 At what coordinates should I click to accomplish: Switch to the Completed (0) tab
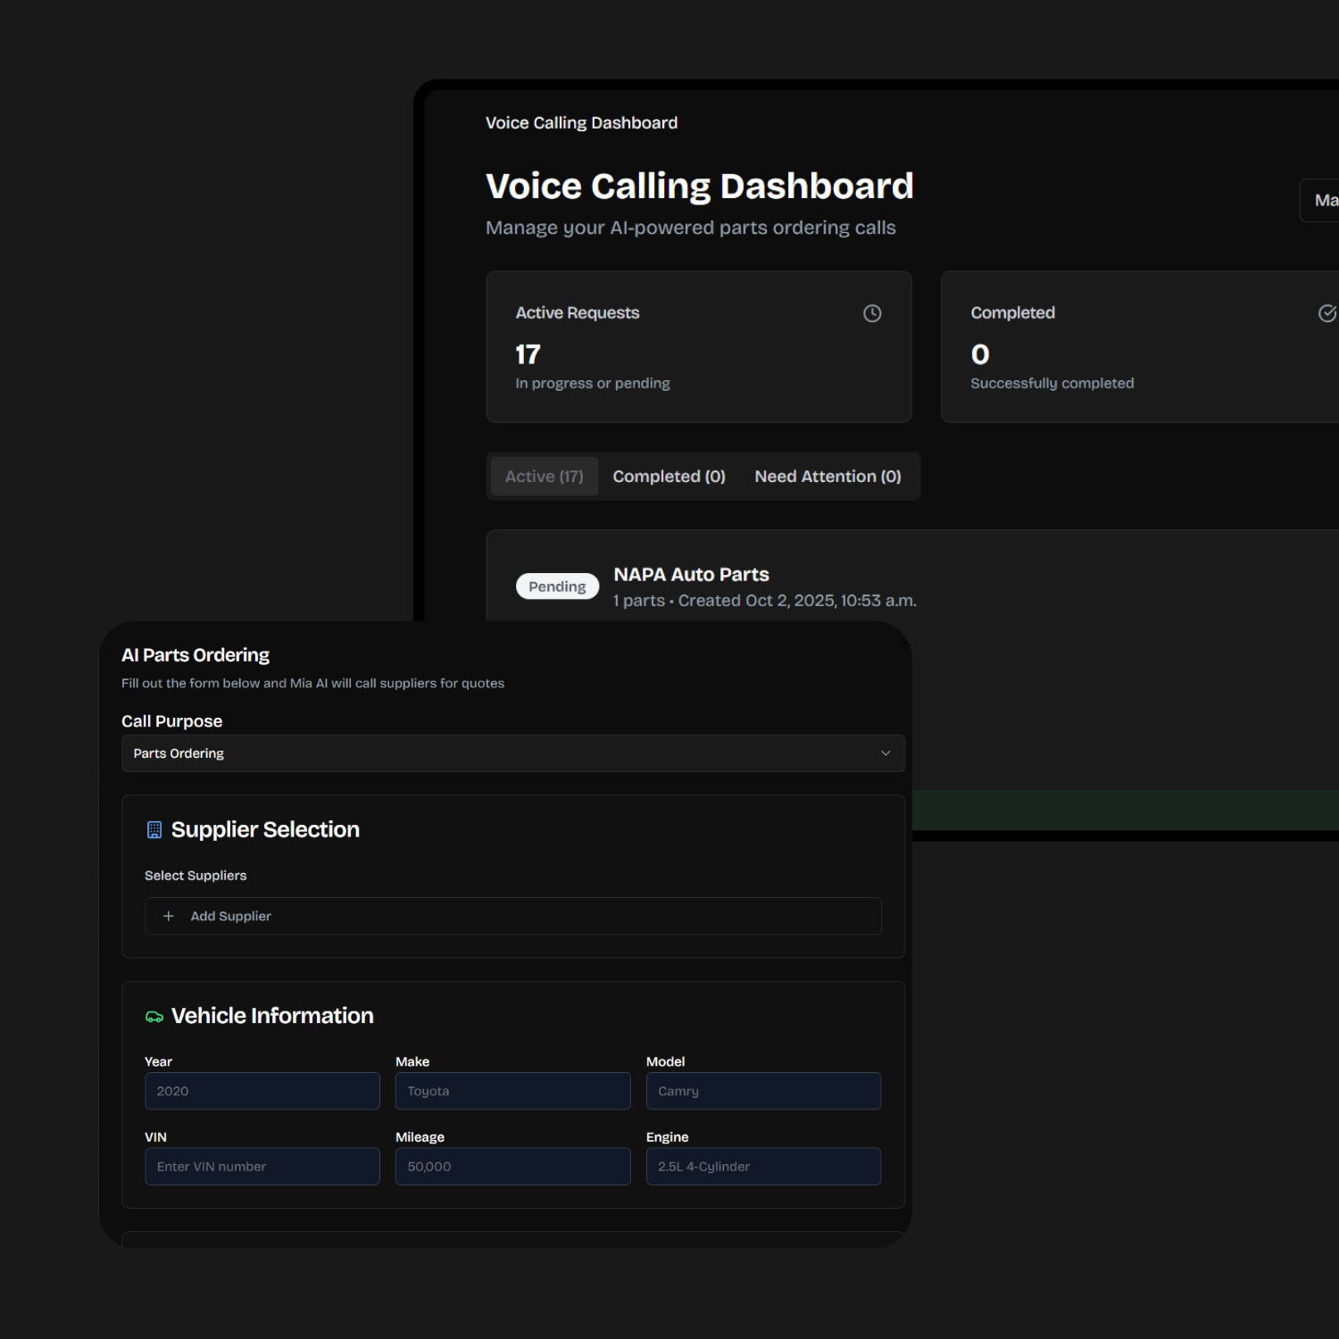669,477
